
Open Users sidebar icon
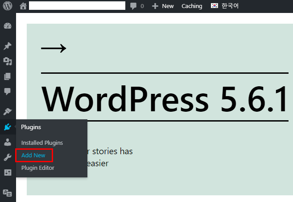8,142
